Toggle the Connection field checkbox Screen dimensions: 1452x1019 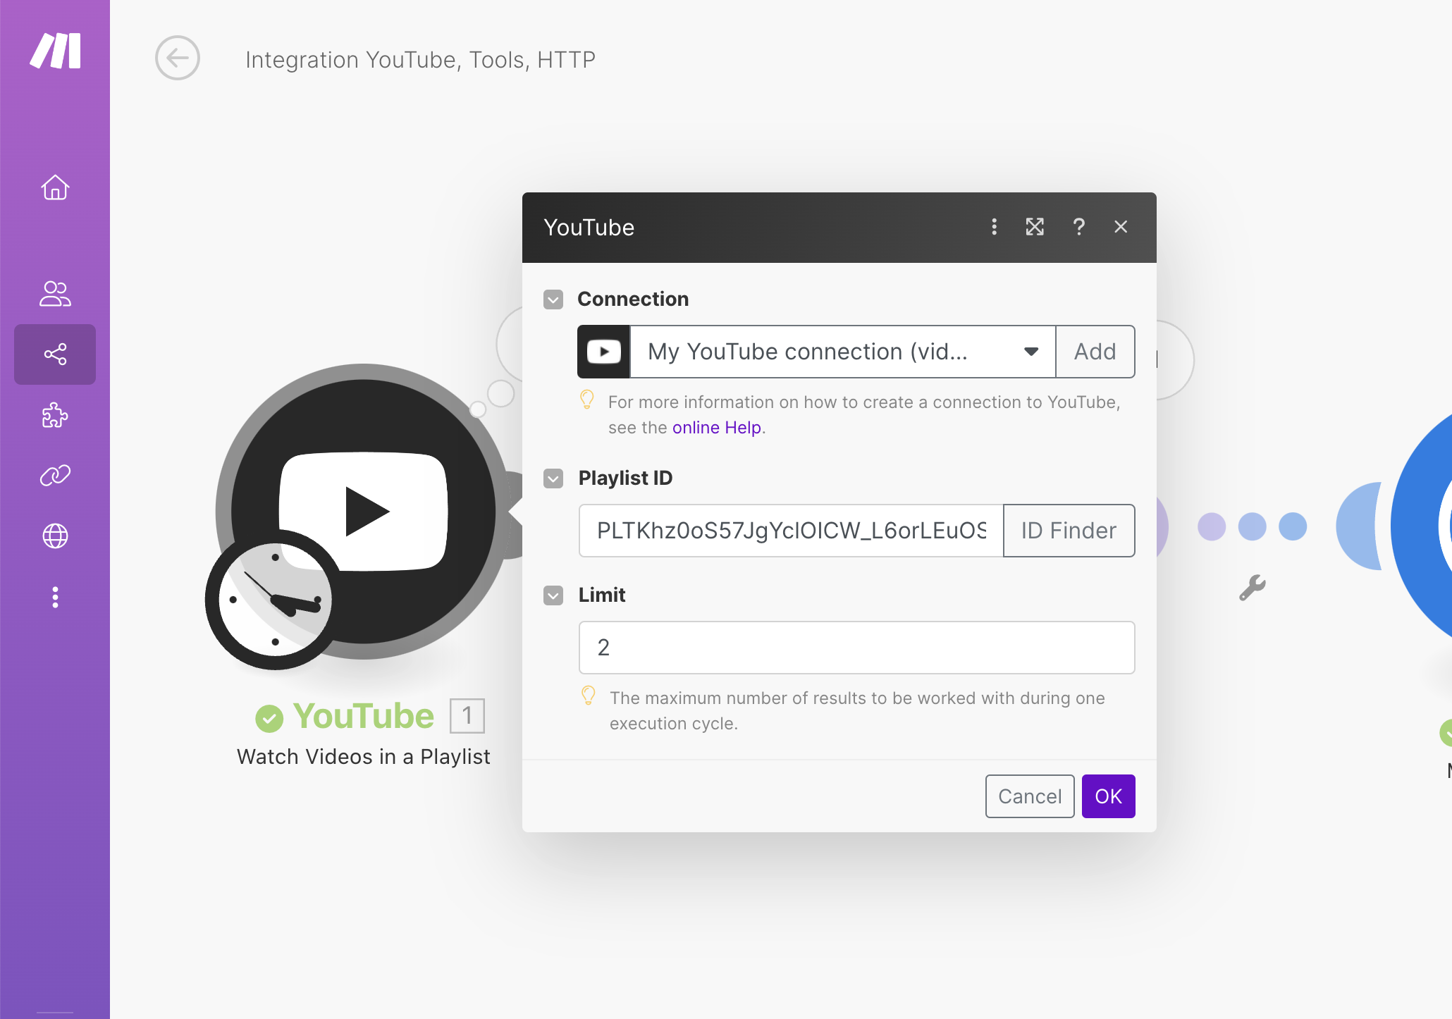(x=553, y=299)
